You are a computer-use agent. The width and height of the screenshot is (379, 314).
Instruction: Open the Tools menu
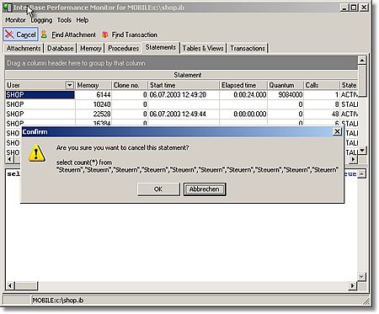pos(64,20)
